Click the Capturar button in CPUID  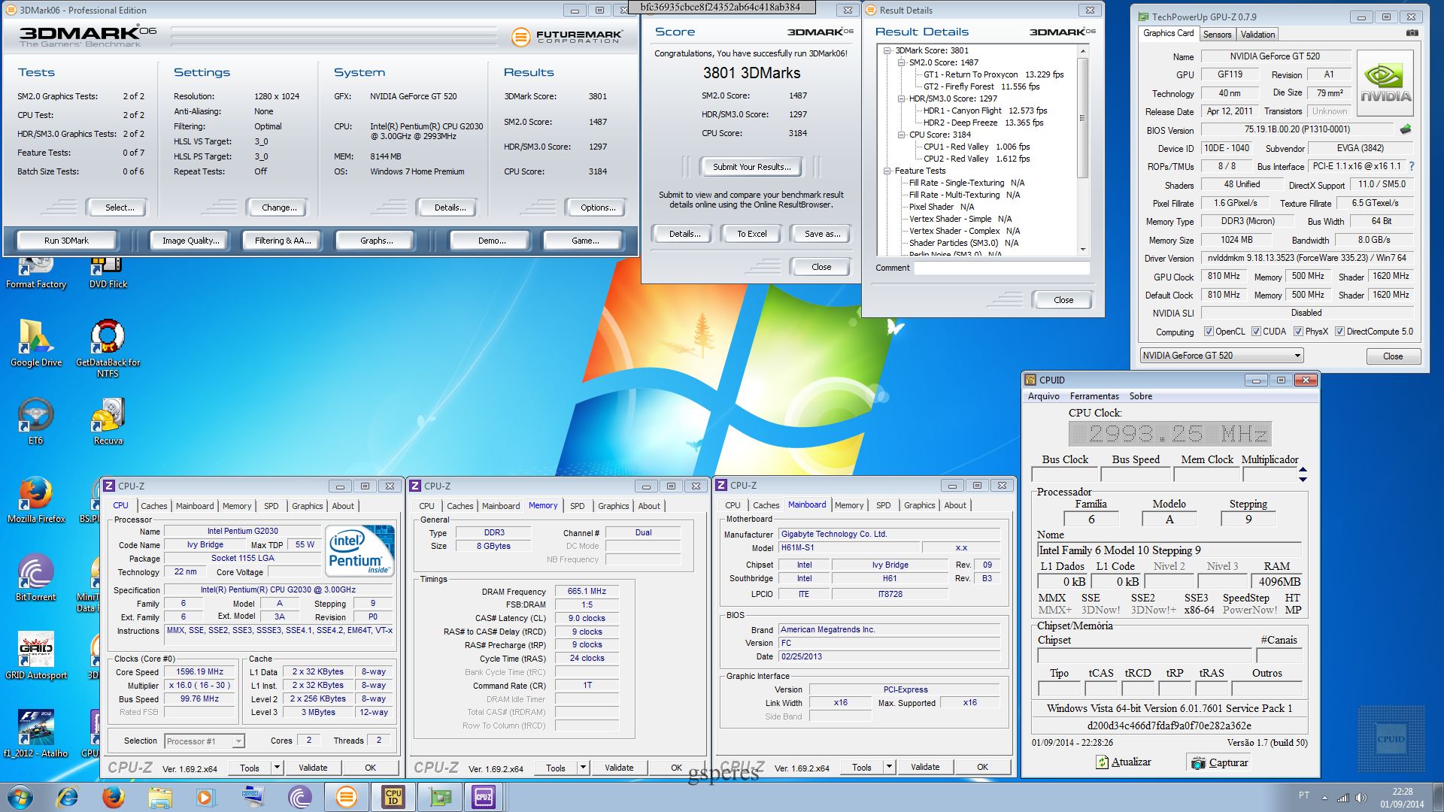pyautogui.click(x=1219, y=762)
